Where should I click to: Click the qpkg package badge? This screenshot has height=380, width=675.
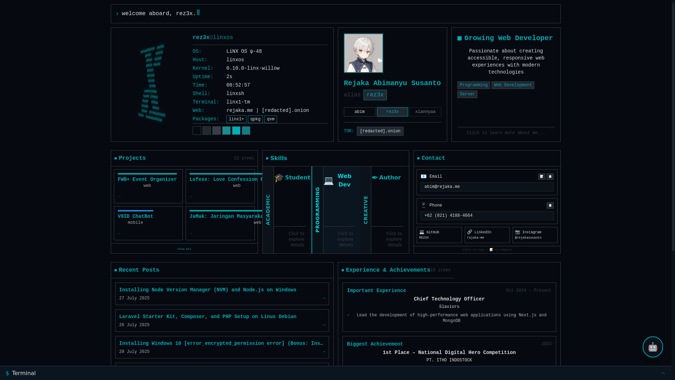tap(255, 119)
